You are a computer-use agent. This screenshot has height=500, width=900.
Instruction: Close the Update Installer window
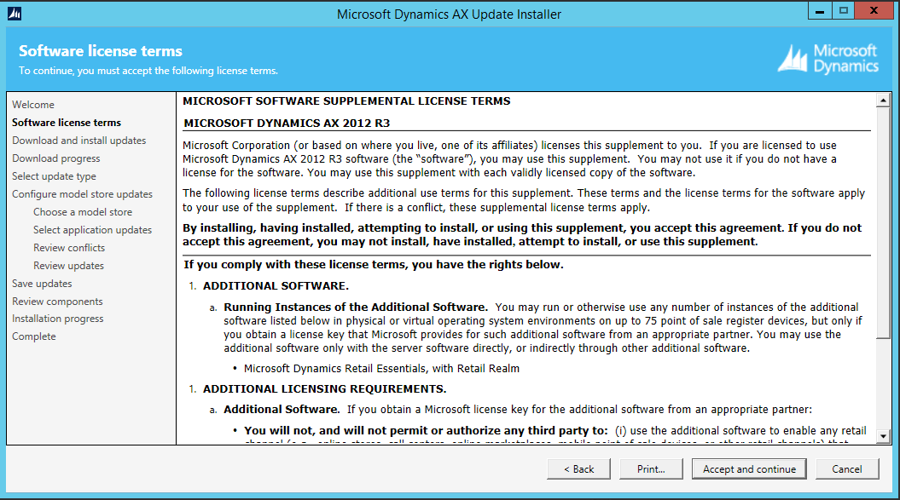(874, 10)
